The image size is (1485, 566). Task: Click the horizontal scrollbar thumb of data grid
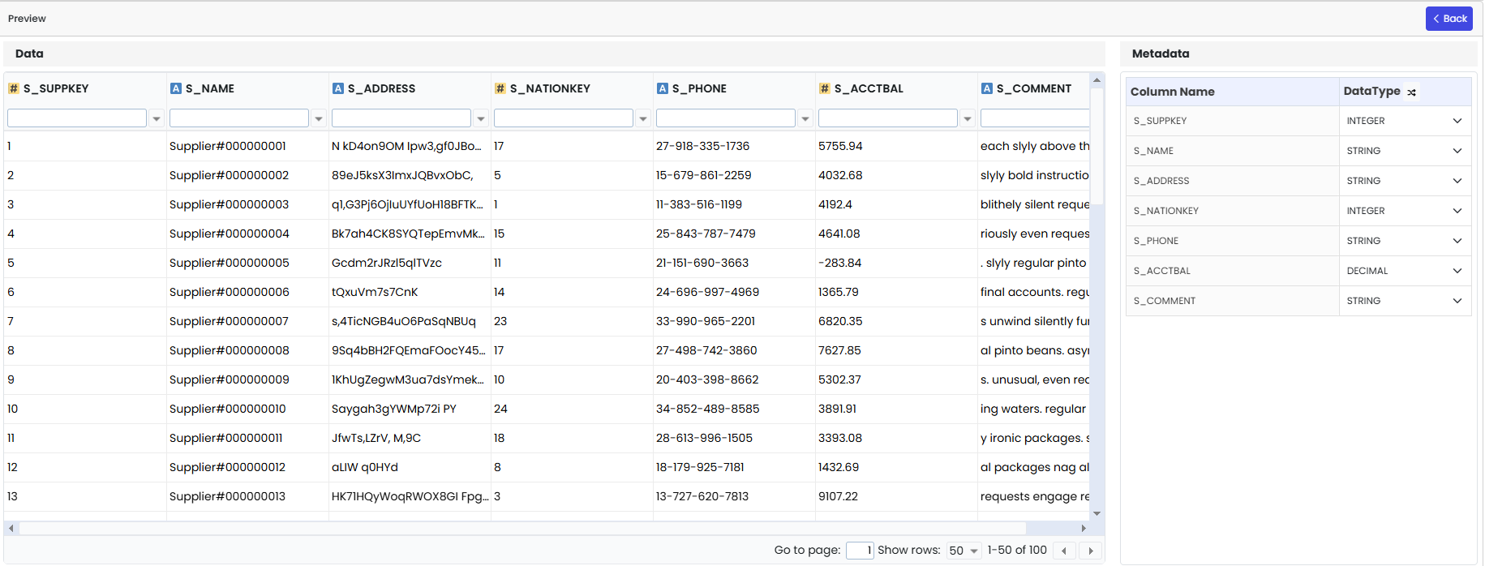click(x=523, y=528)
